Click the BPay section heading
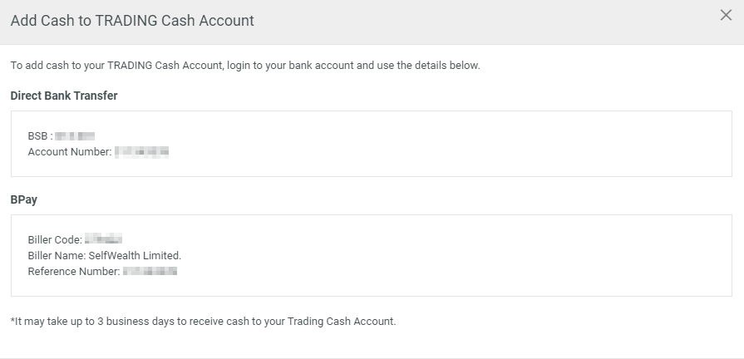The image size is (744, 359). [x=24, y=199]
